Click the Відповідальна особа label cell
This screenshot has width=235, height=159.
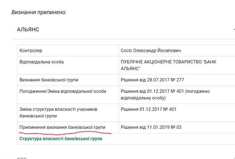(41, 62)
